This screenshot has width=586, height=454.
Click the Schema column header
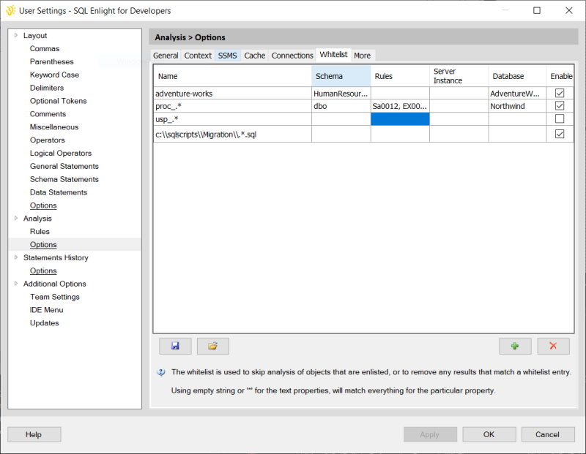(341, 76)
